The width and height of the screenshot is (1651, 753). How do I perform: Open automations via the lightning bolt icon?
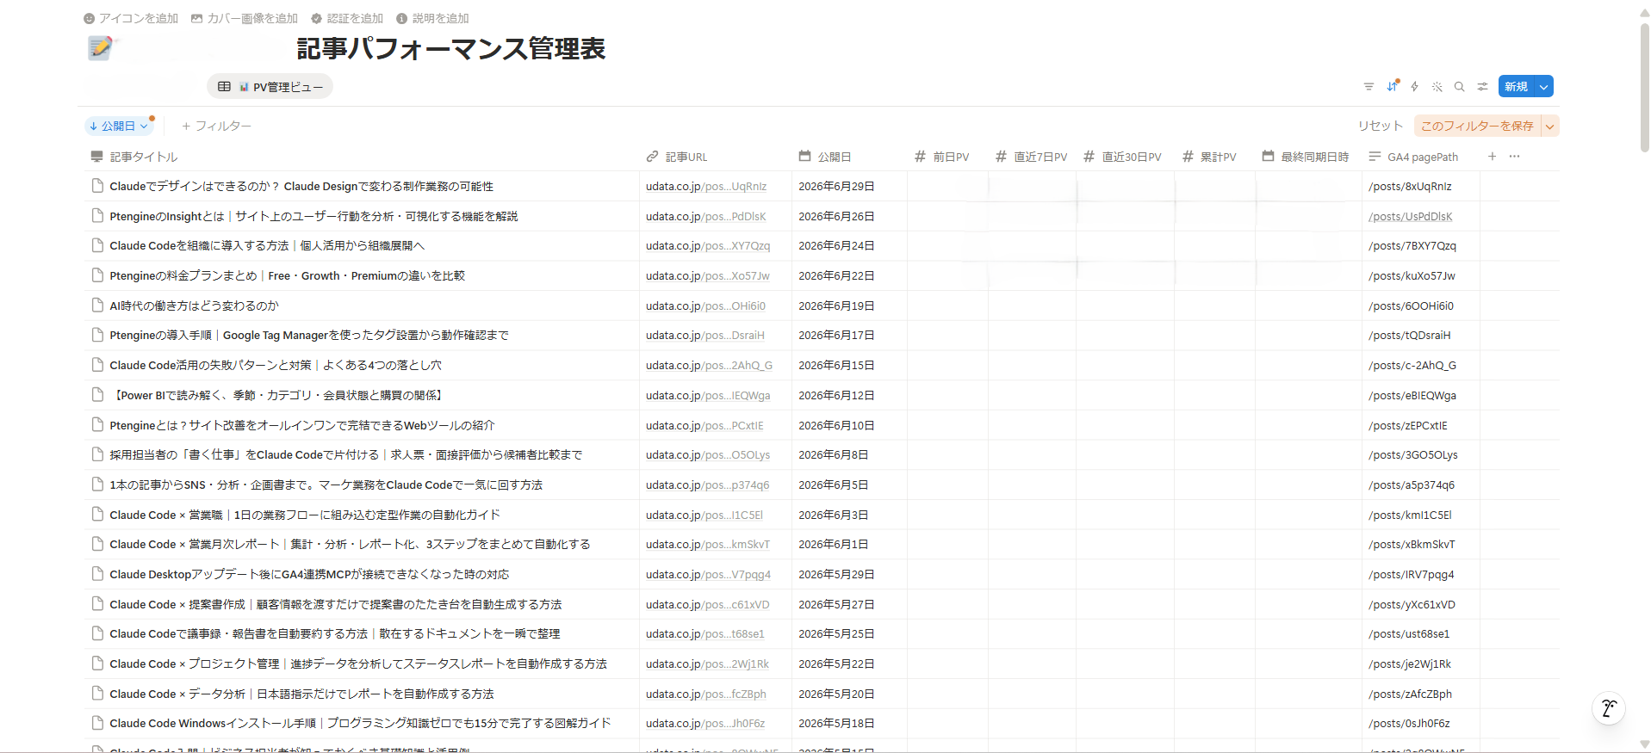1414,87
